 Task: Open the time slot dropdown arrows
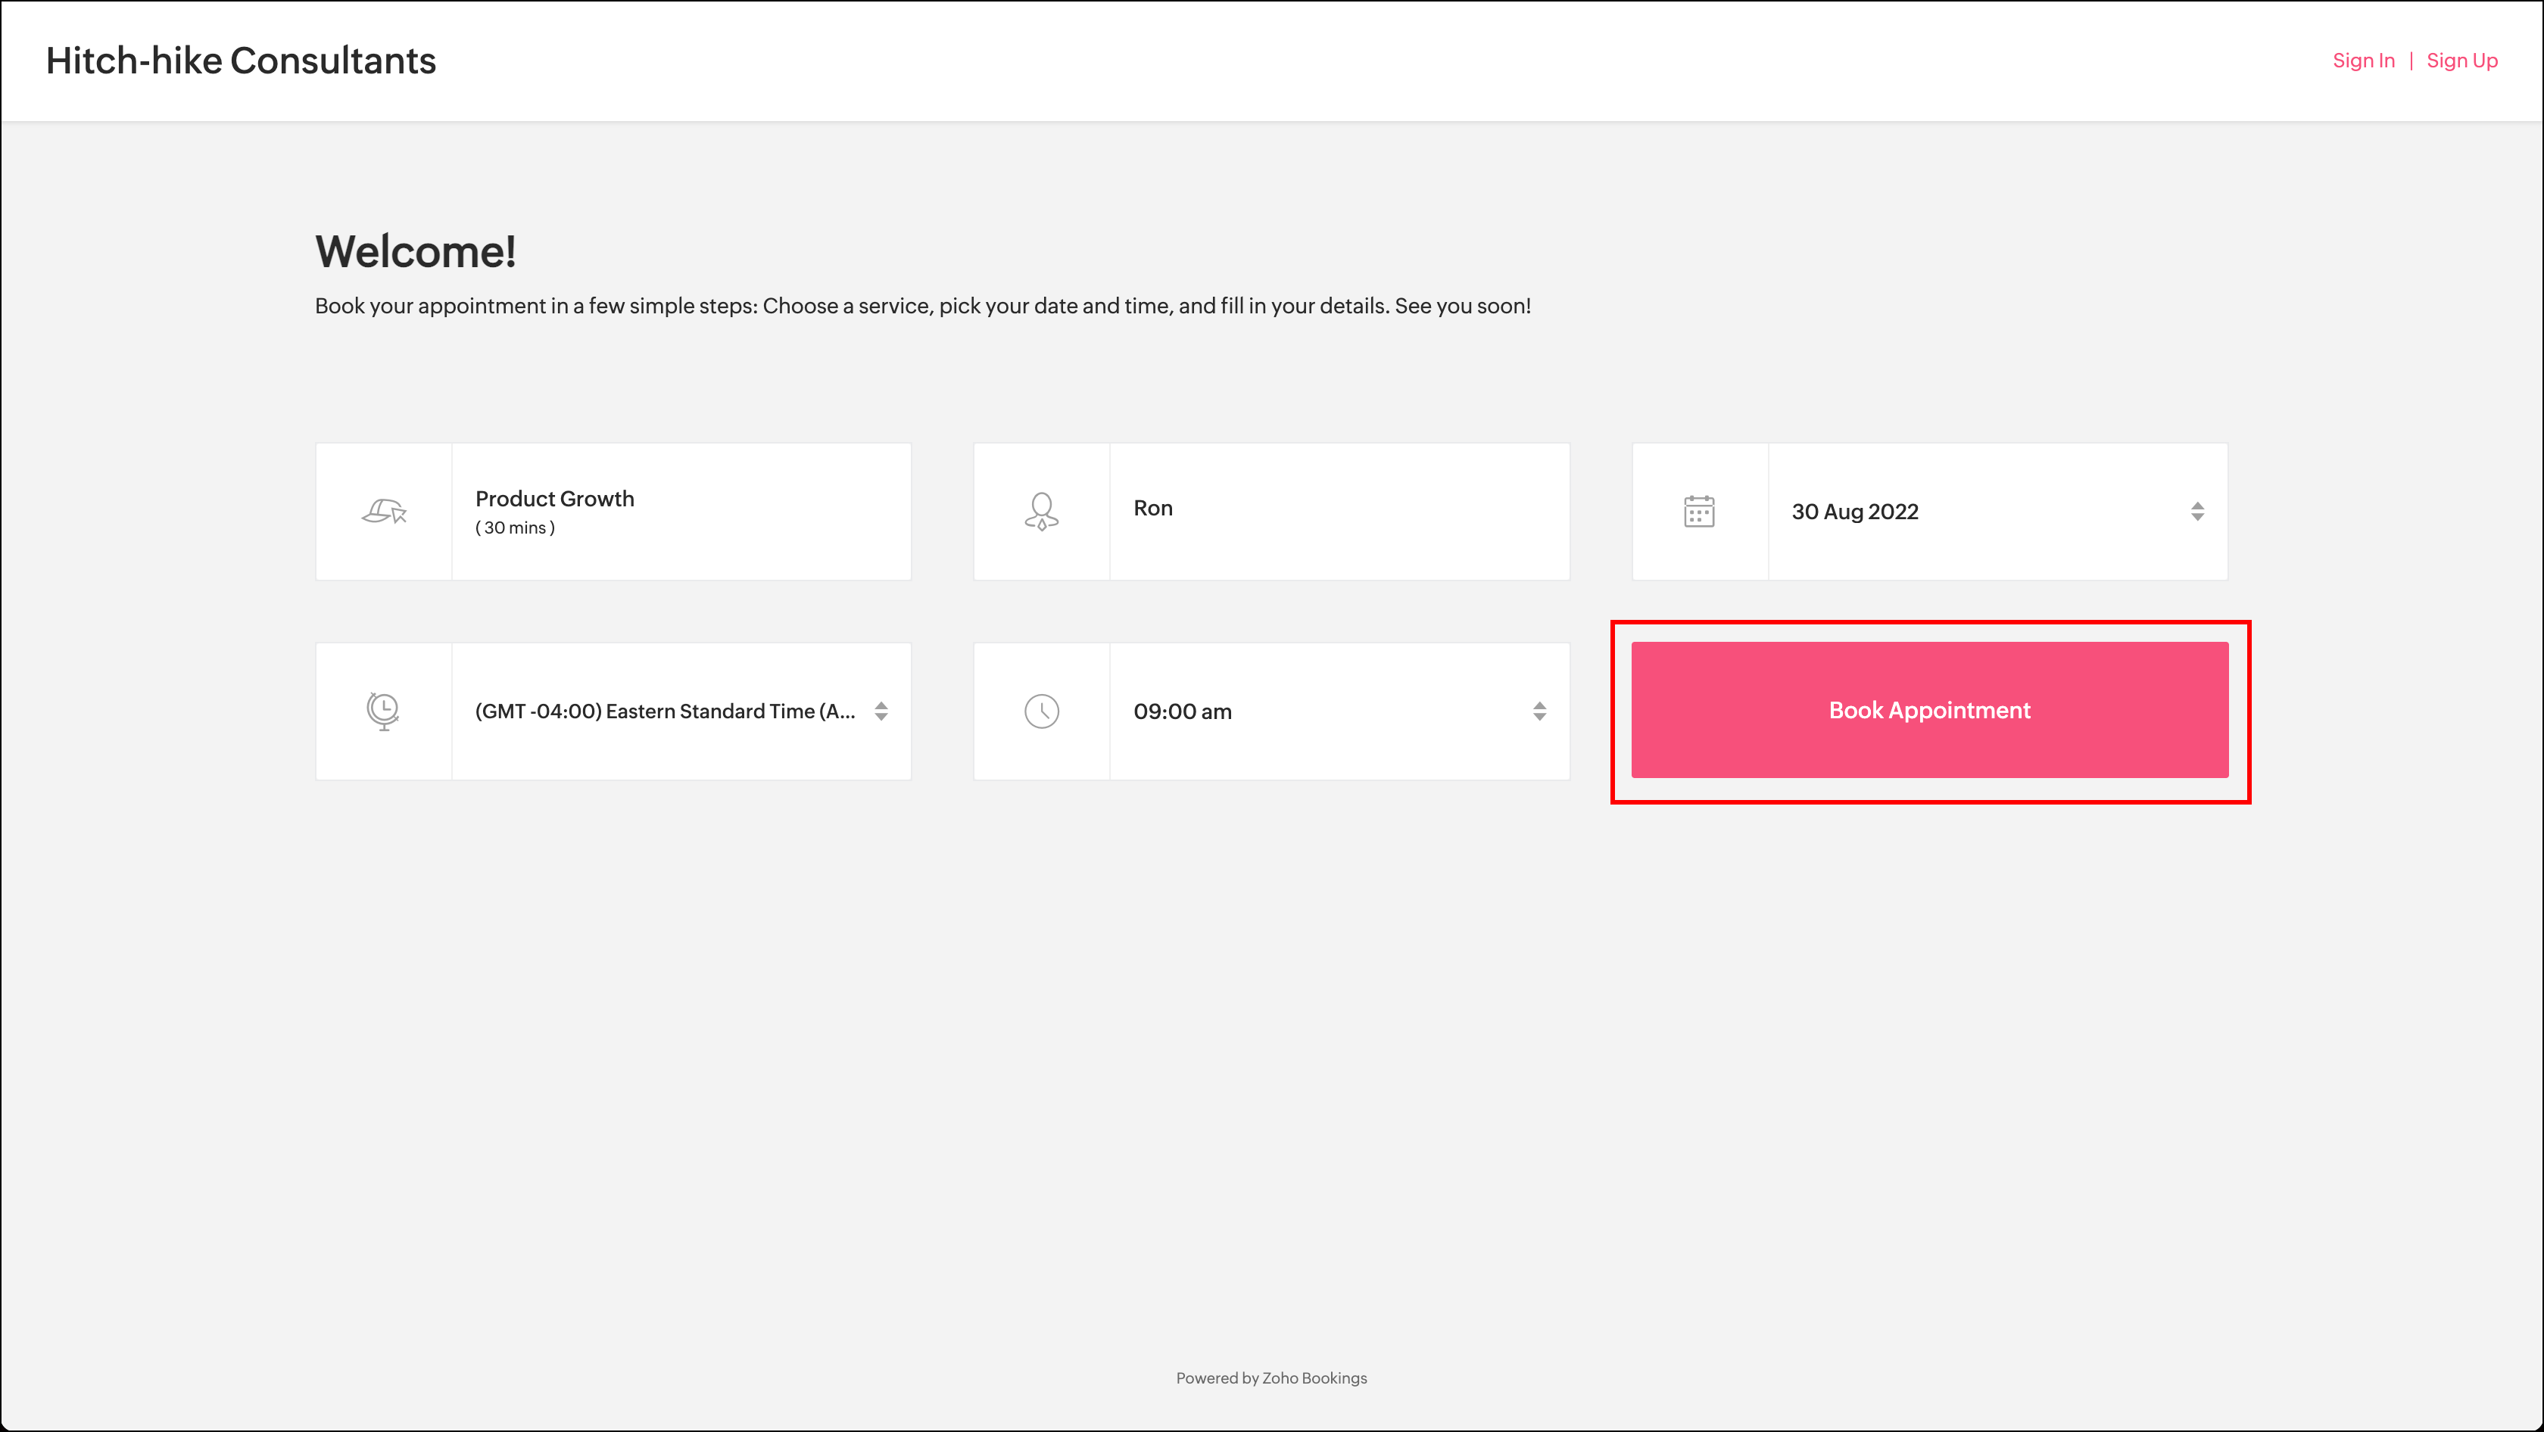tap(1539, 711)
